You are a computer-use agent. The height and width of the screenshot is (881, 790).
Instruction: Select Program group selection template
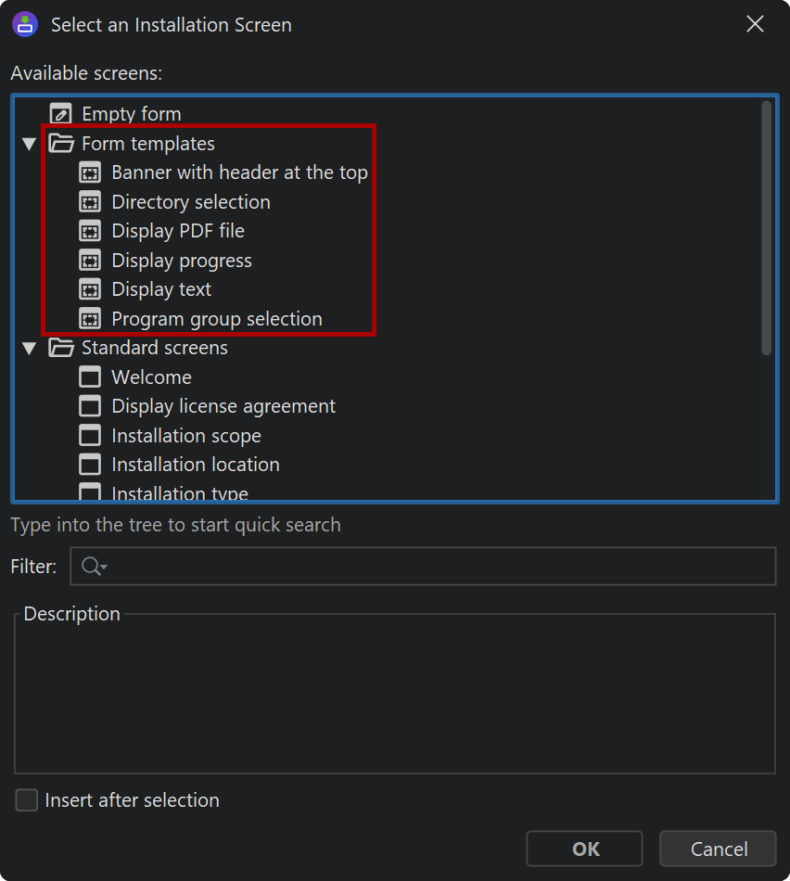click(217, 319)
